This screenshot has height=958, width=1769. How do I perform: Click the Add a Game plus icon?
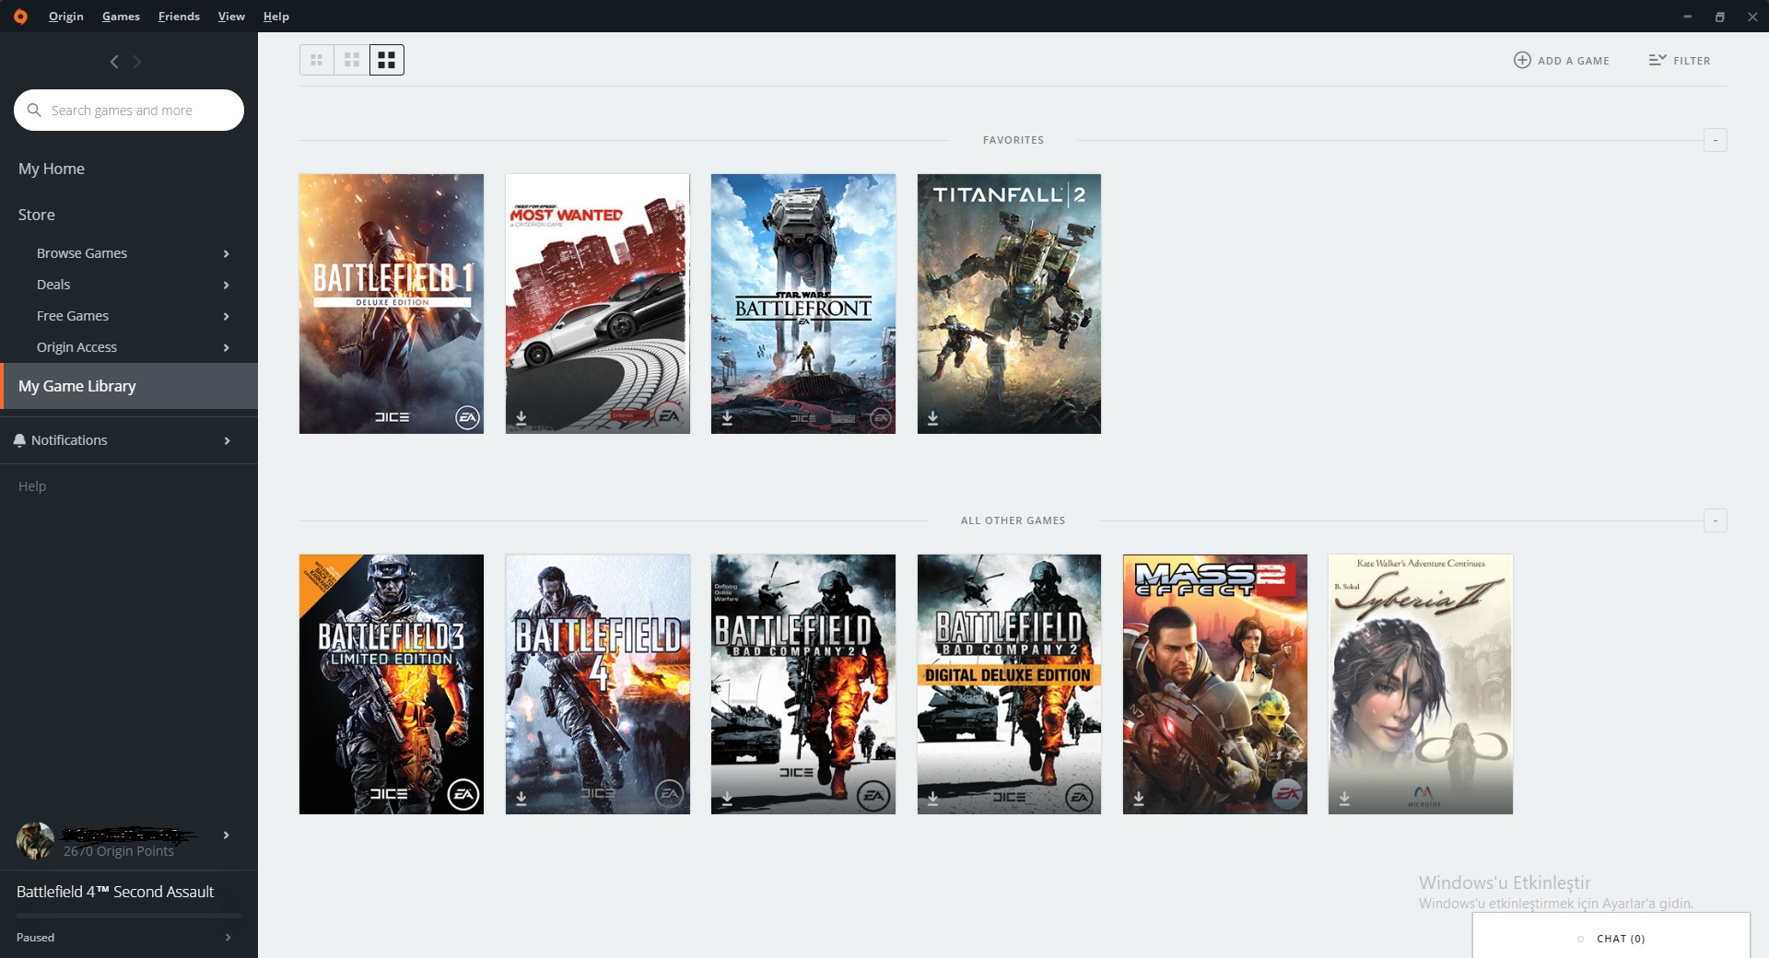pos(1522,60)
